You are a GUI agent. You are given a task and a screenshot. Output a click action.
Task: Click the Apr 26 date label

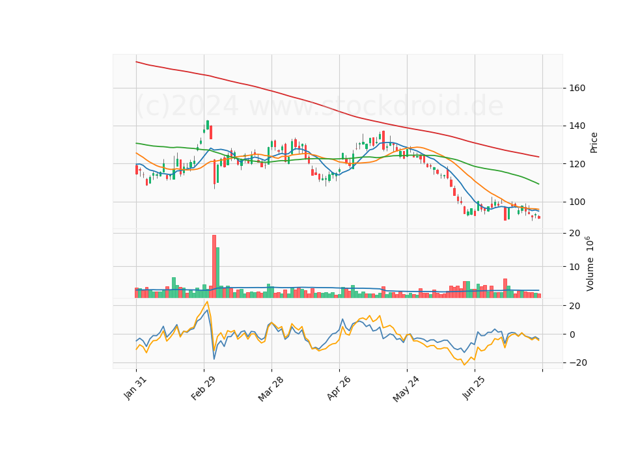[x=339, y=388]
